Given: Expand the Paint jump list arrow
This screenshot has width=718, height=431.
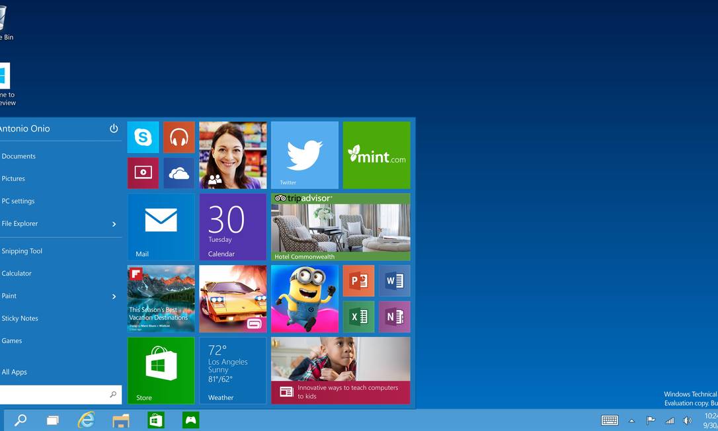Looking at the screenshot, I should coord(114,296).
